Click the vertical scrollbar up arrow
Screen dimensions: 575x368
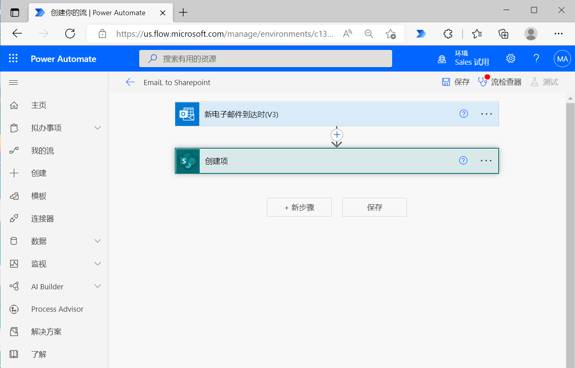pyautogui.click(x=570, y=98)
